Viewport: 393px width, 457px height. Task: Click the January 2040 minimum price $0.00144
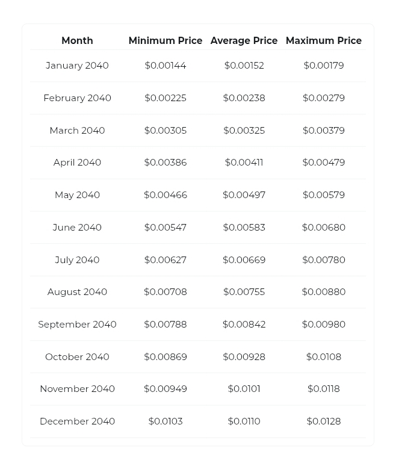(166, 65)
